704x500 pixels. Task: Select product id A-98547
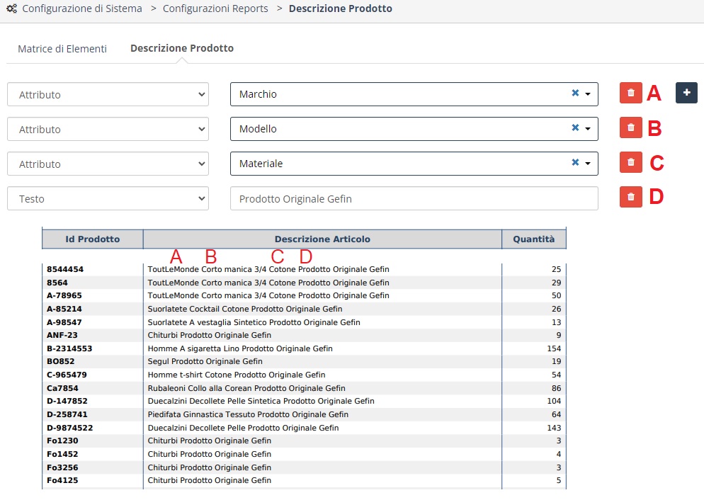tap(64, 322)
